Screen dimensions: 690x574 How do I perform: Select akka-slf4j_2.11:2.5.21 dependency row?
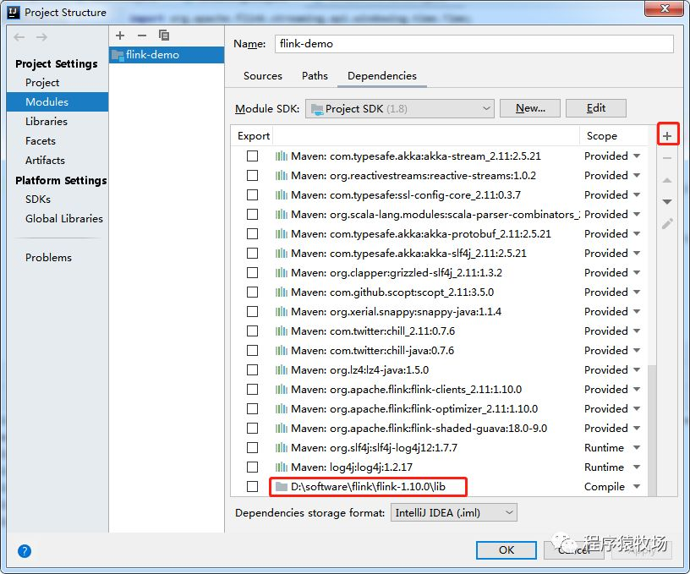pos(439,254)
